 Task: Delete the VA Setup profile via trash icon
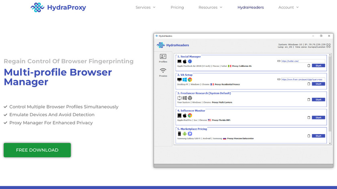coord(309,84)
